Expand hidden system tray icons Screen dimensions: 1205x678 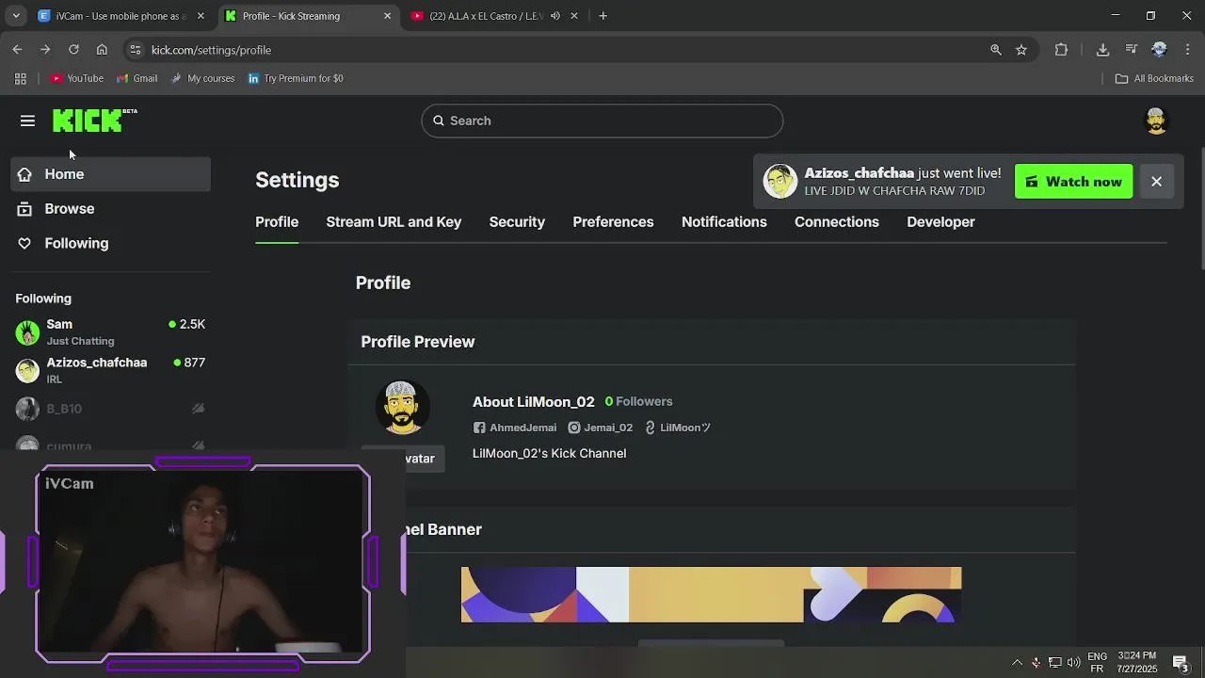click(1017, 662)
